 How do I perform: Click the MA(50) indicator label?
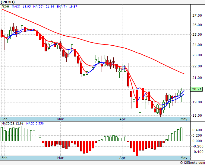click(x=38, y=7)
